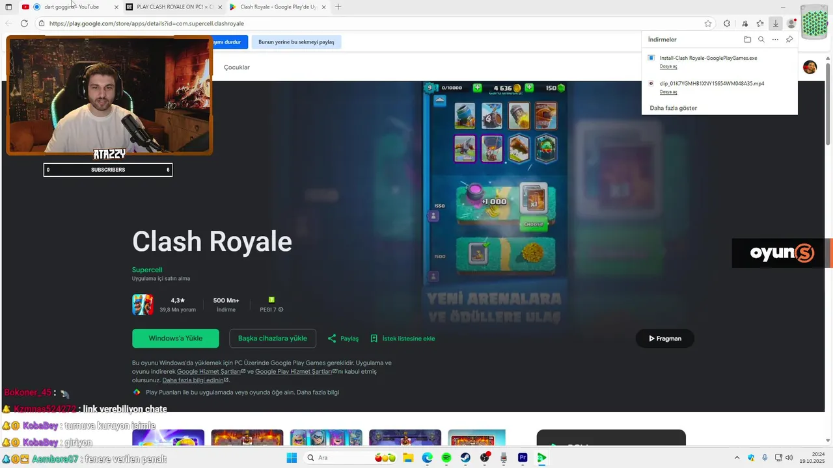Open the 4,3 star rating reviews info
The height and width of the screenshot is (468, 833).
(x=178, y=305)
